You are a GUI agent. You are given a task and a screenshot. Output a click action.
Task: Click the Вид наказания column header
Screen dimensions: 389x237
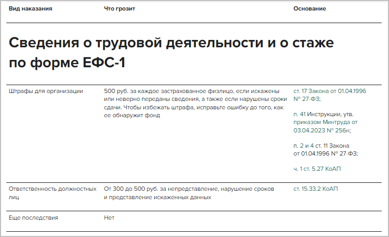point(31,9)
